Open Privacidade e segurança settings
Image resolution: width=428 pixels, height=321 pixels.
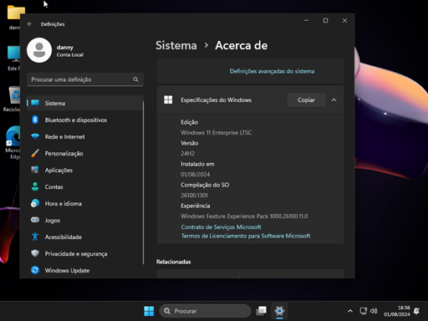point(84,254)
